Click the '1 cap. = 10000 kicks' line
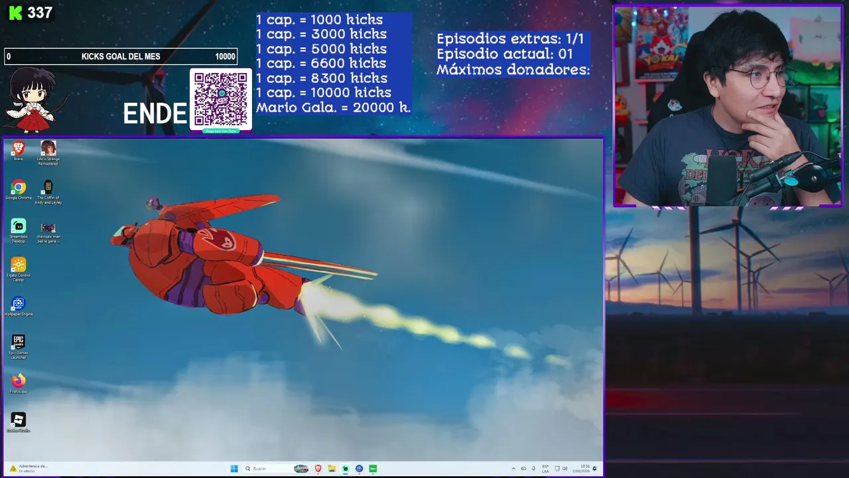 323,93
